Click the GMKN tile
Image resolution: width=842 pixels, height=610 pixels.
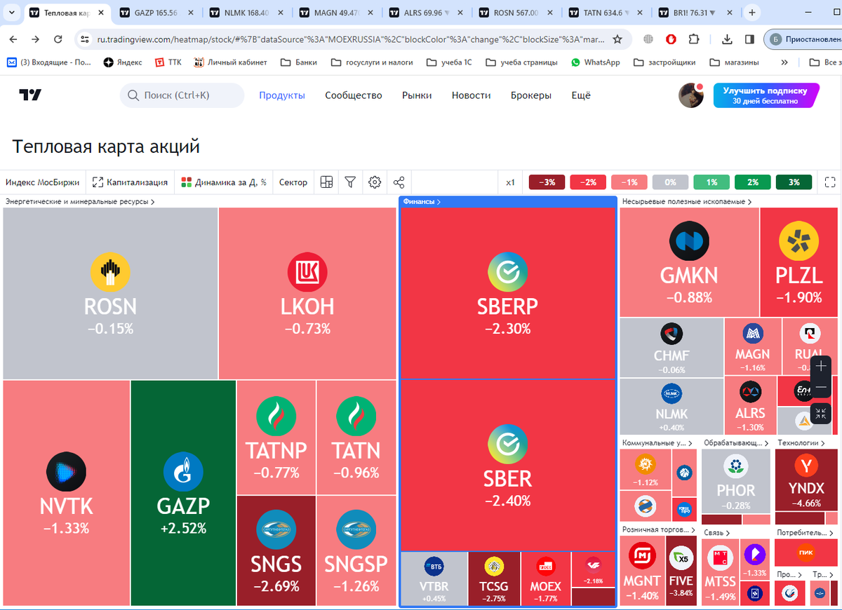[689, 262]
